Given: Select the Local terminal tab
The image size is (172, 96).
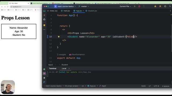Looking at the screenshot, I should click(x=64, y=69).
